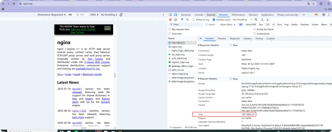
Task: Switch to the Elements tab
Action: (186, 15)
